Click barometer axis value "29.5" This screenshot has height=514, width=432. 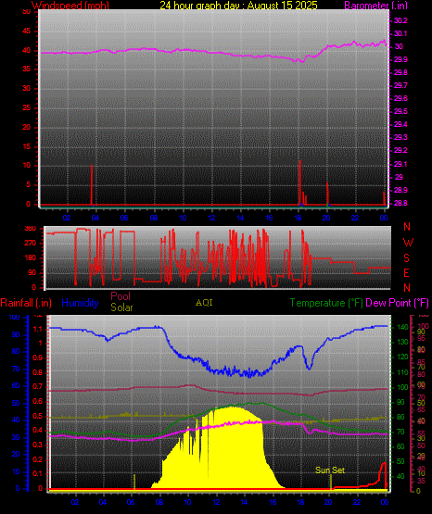400,111
